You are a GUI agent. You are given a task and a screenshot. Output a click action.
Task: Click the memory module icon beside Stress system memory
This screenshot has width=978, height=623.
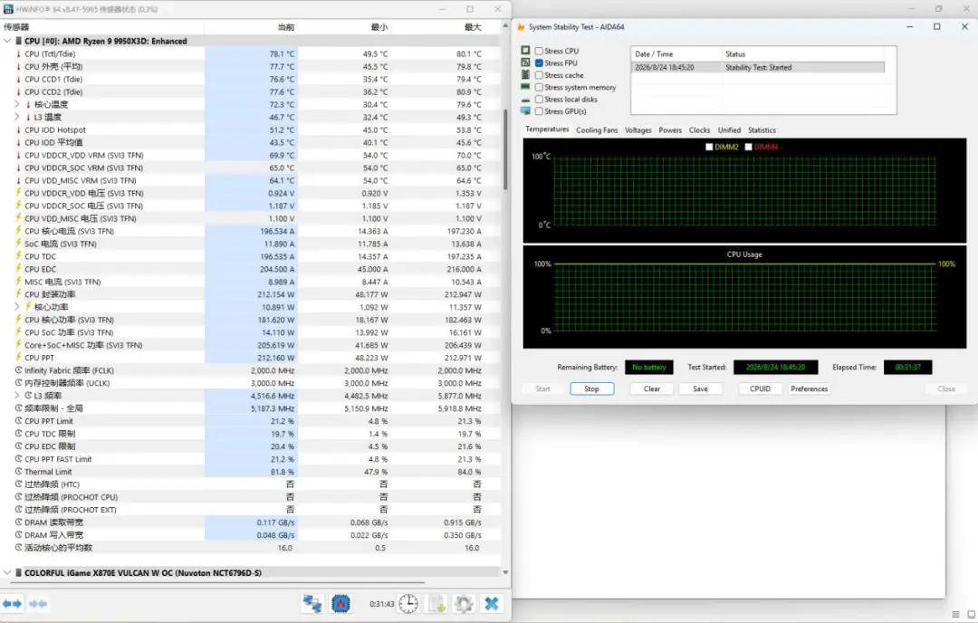525,87
